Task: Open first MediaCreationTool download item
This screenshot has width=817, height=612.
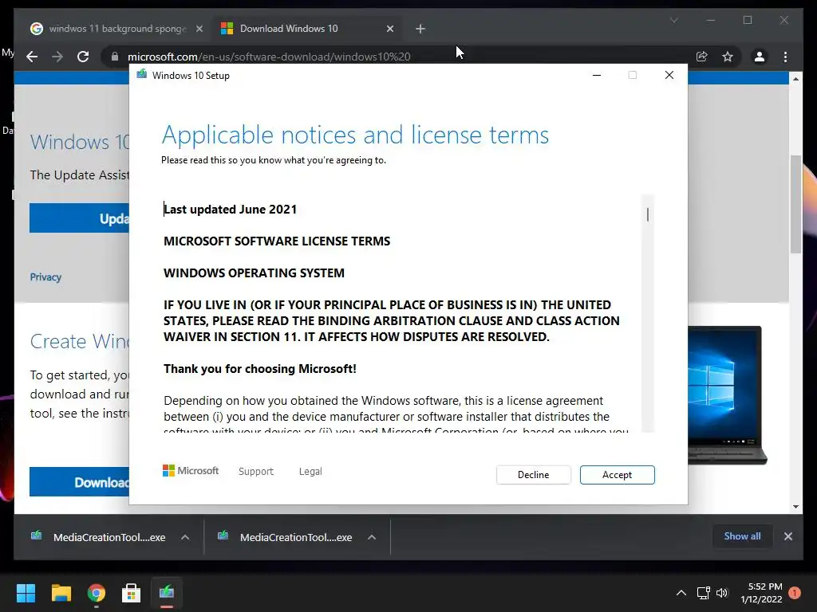Action: click(99, 537)
